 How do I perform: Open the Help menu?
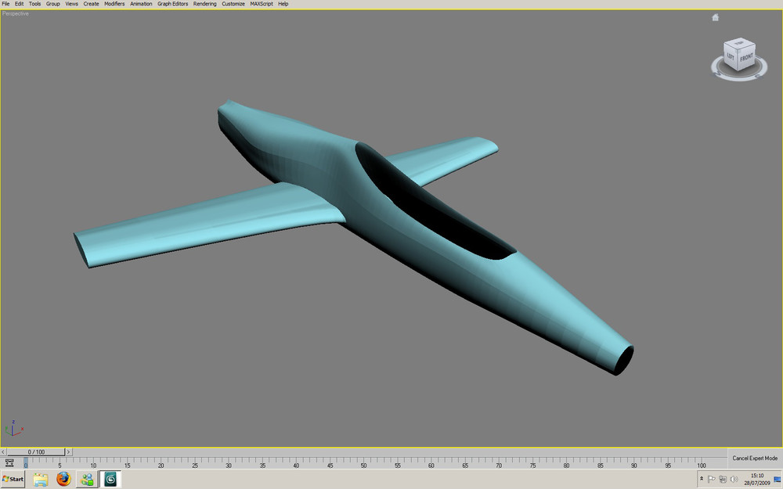point(283,3)
